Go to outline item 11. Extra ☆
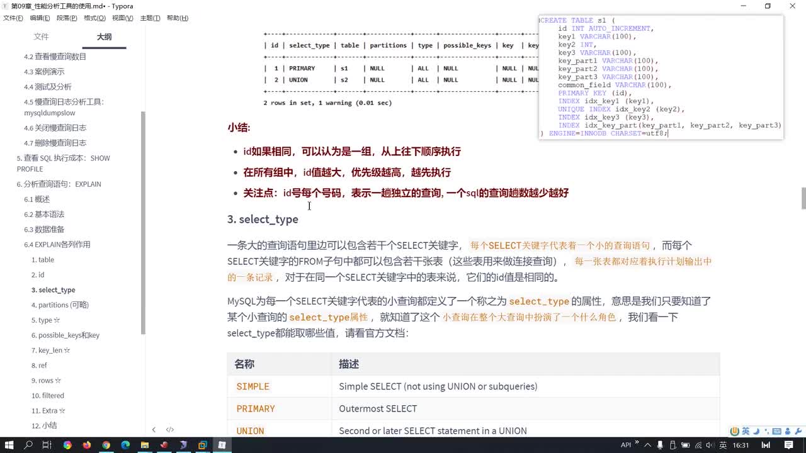This screenshot has height=453, width=806. click(x=48, y=411)
